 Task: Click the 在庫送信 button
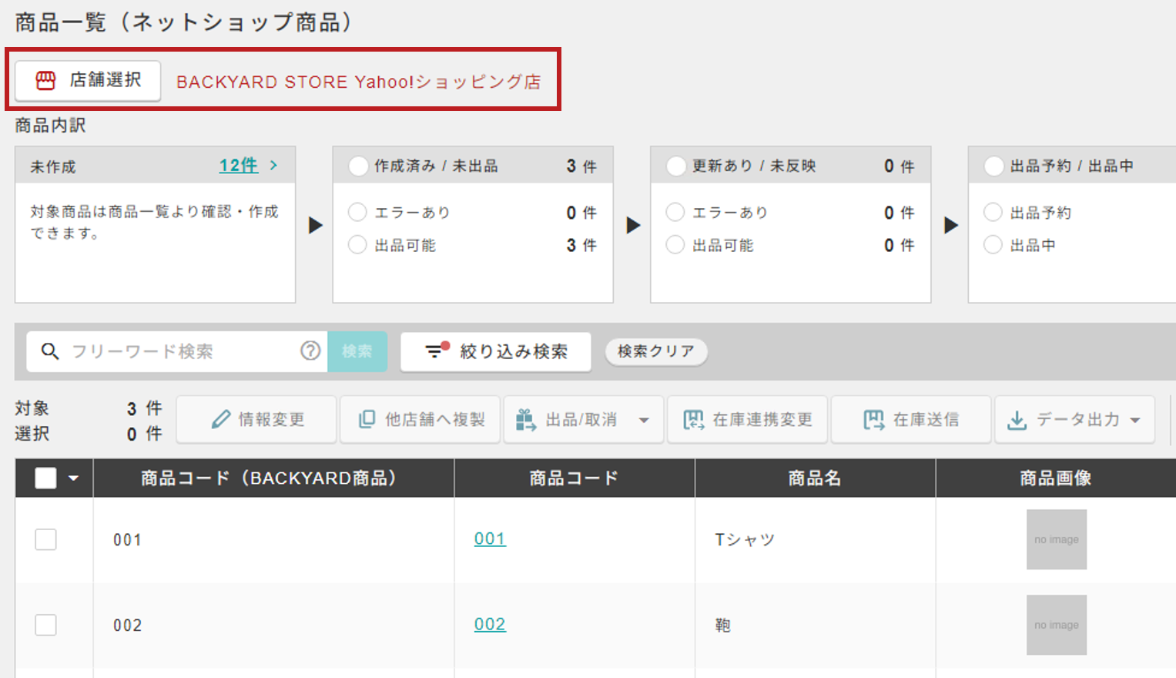[911, 419]
